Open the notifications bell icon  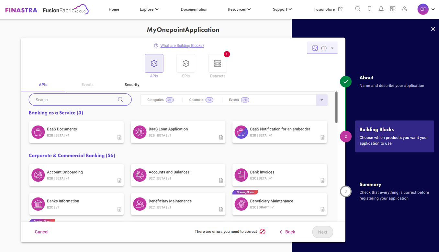point(381,9)
